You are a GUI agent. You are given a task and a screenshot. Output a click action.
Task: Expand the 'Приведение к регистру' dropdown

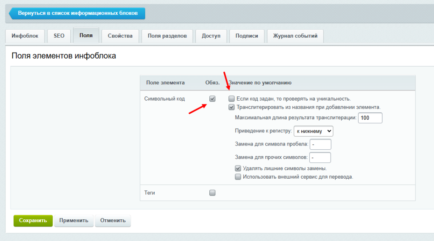(313, 131)
